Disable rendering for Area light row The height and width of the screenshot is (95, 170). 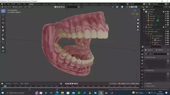(168, 14)
